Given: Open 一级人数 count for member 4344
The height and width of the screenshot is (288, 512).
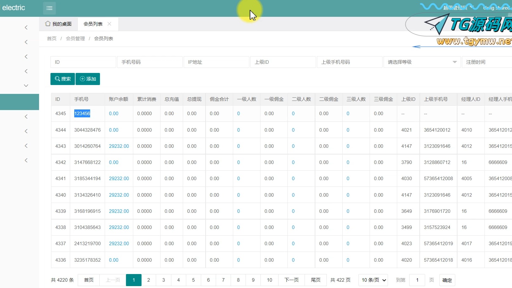Looking at the screenshot, I should click(239, 130).
